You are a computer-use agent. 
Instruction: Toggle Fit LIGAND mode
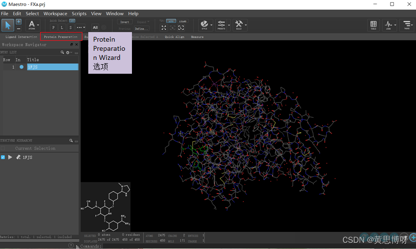point(182,21)
